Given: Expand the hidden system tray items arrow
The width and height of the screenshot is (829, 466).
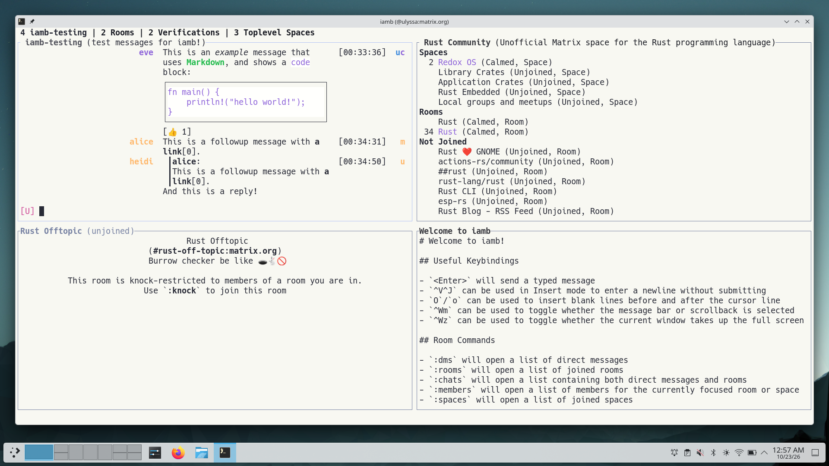Looking at the screenshot, I should click(764, 453).
